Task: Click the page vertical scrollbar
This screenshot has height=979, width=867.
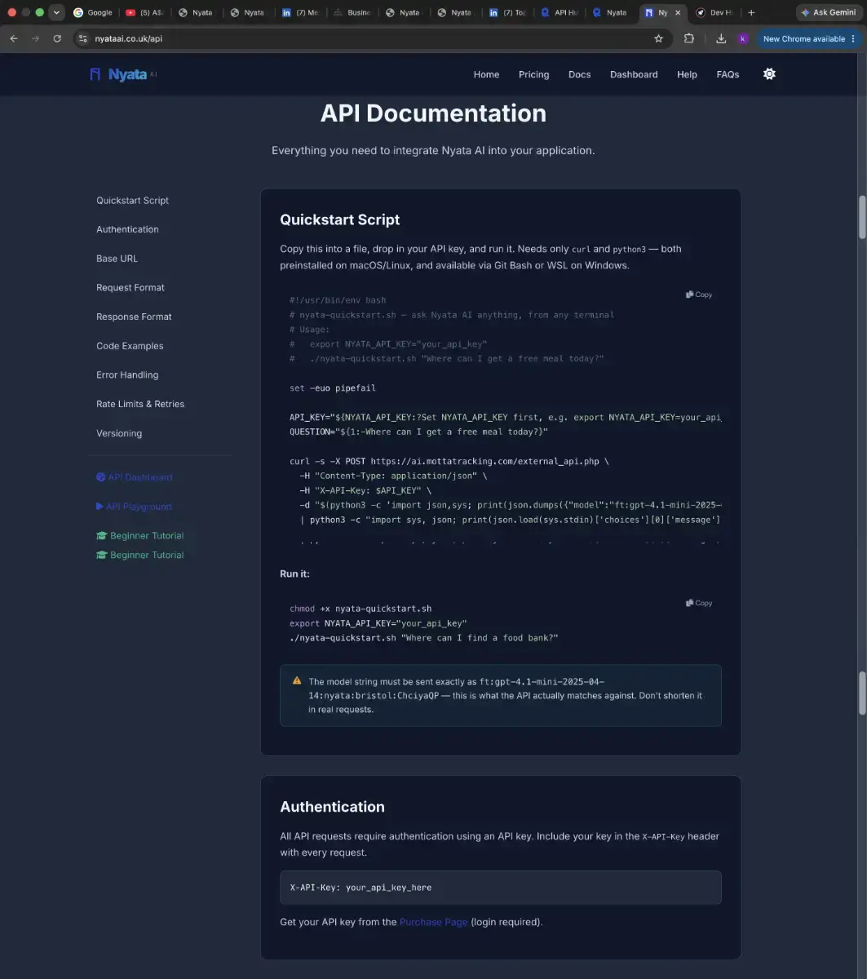Action: coord(862,216)
